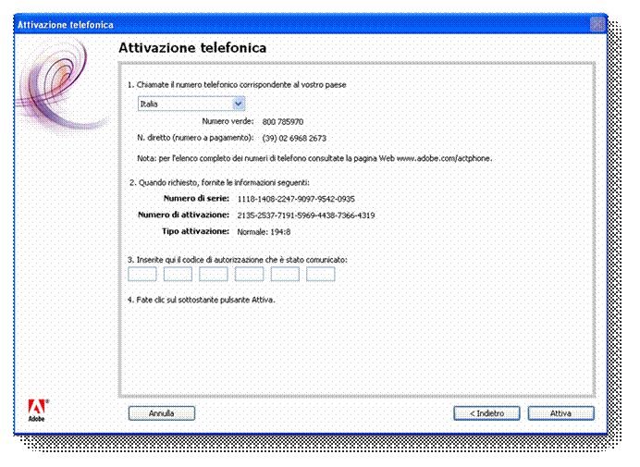Click the Numero di serie value
640x467 pixels.
(x=296, y=199)
